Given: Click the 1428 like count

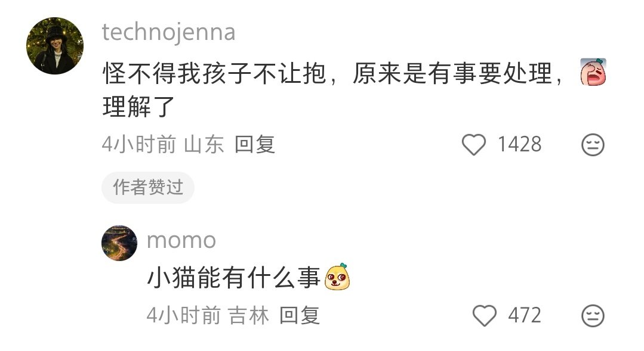Looking at the screenshot, I should (519, 144).
